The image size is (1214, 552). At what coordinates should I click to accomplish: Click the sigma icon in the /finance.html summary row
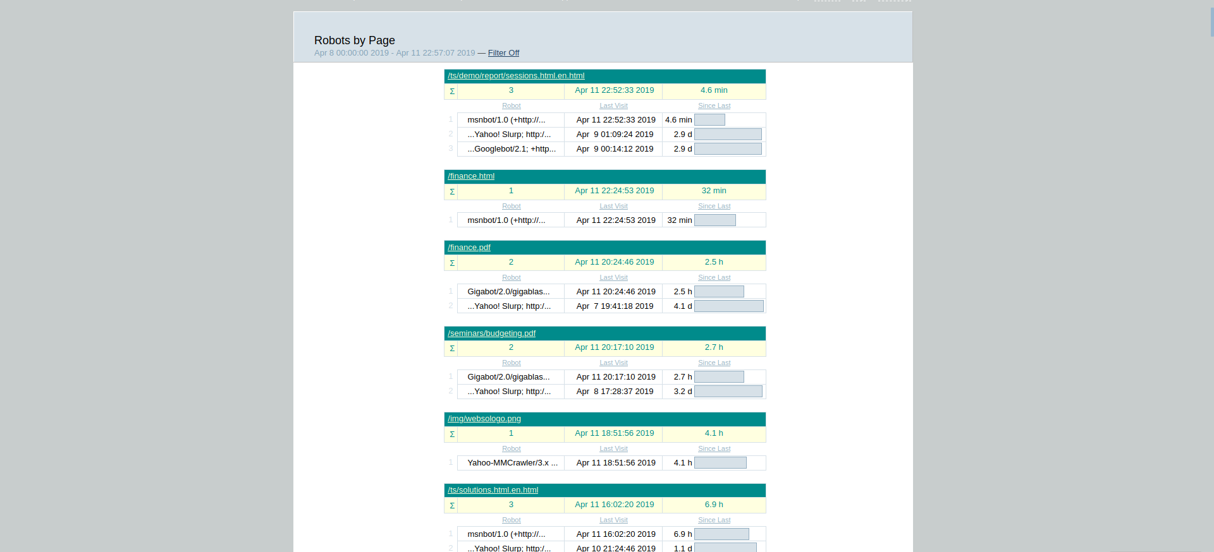tap(451, 191)
